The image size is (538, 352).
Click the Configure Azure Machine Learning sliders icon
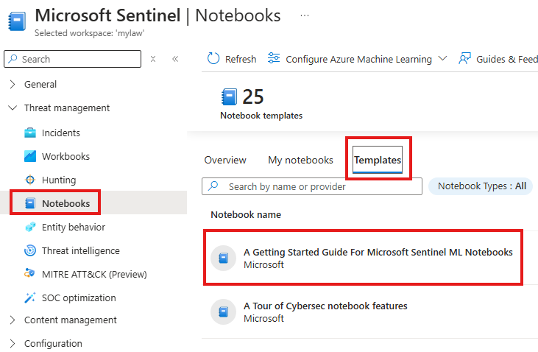point(274,58)
